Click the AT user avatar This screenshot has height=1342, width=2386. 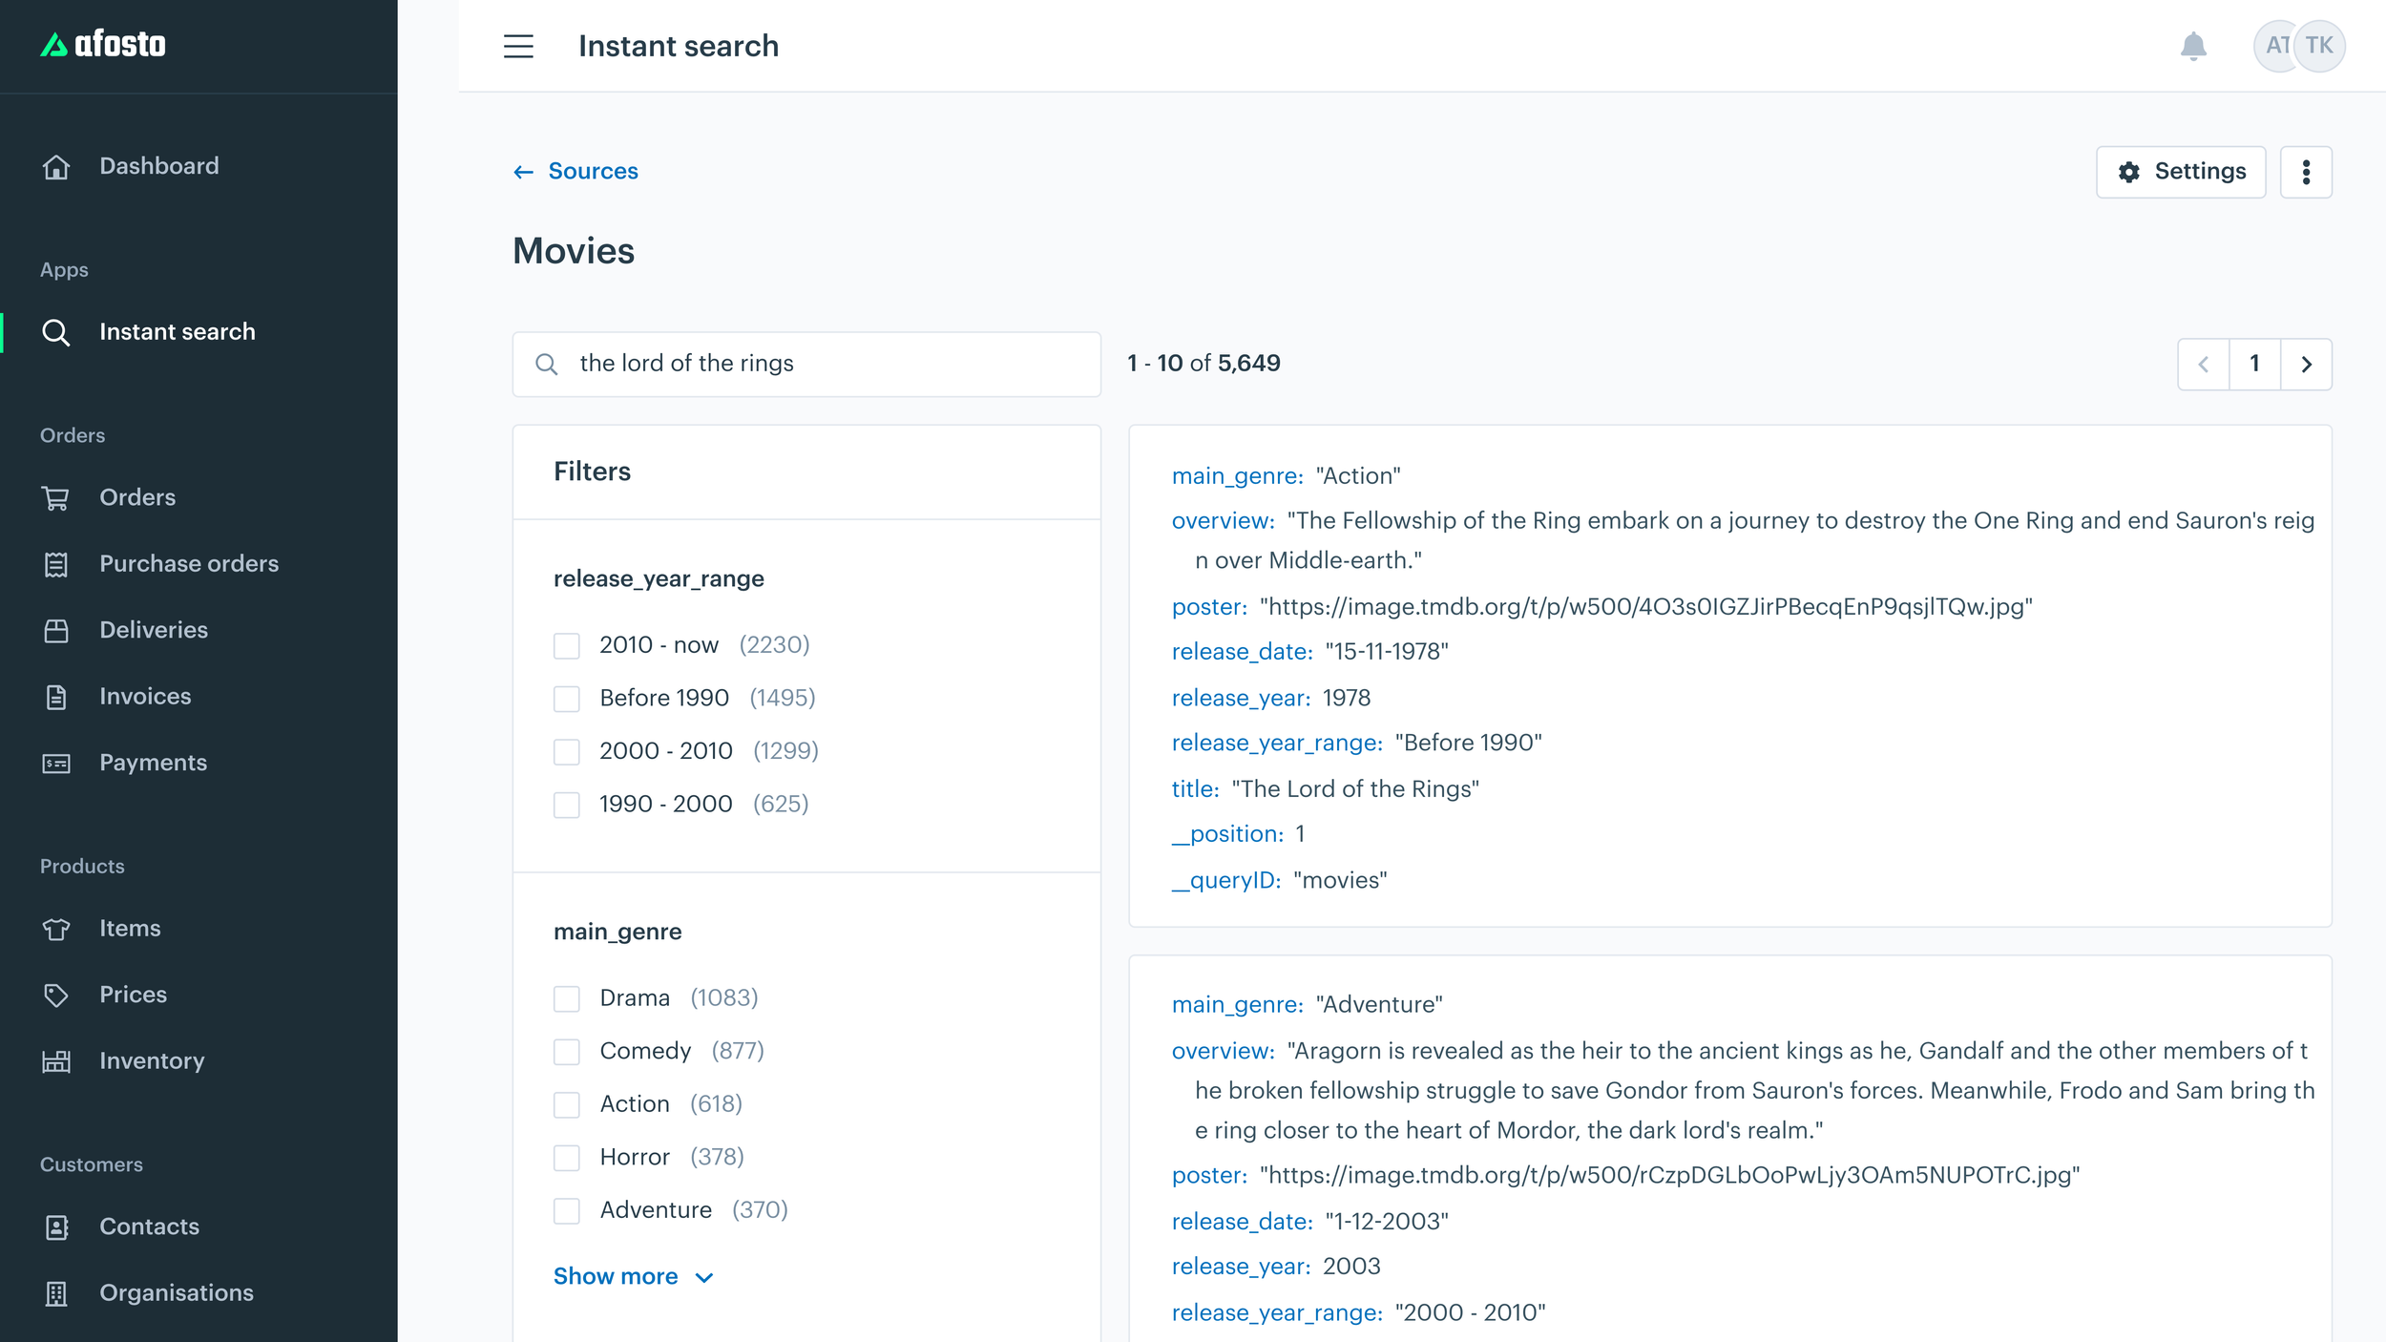click(x=2274, y=46)
